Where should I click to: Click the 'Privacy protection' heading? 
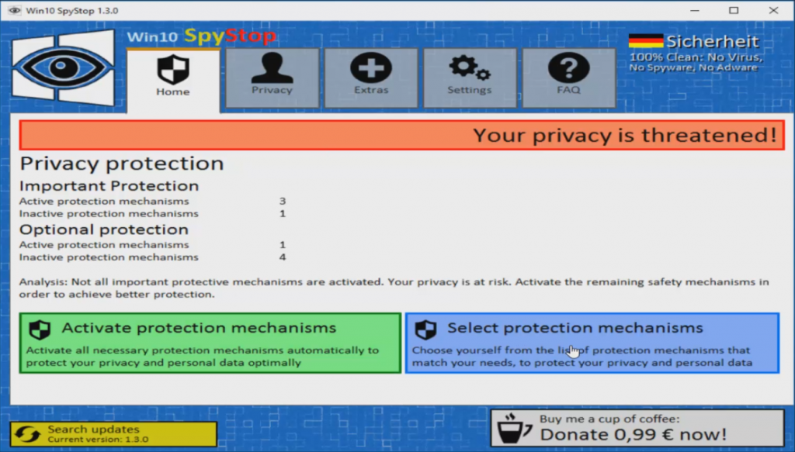pyautogui.click(x=122, y=164)
